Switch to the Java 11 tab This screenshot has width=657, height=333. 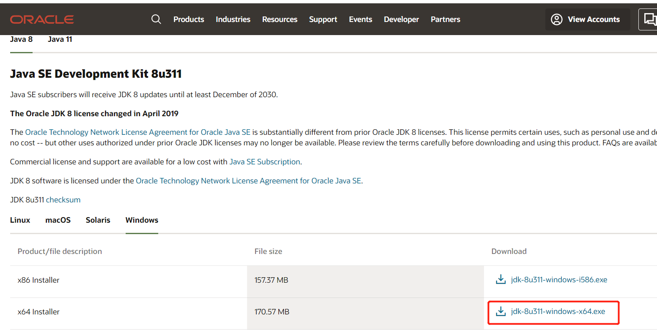pos(60,39)
